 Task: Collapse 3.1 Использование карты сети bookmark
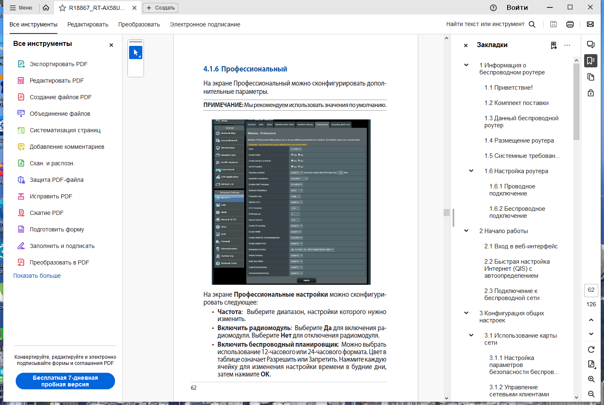(471, 335)
